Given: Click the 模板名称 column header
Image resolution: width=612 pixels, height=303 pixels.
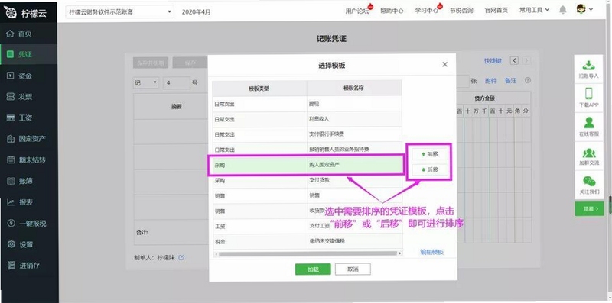Looking at the screenshot, I should click(x=354, y=89).
